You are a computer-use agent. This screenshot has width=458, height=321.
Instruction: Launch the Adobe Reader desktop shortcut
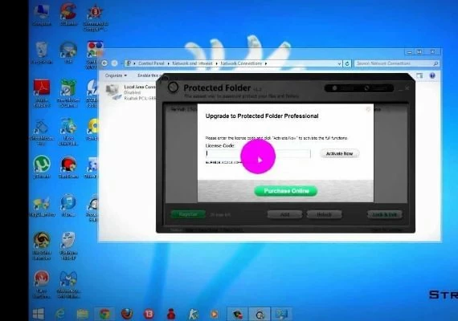pos(42,93)
